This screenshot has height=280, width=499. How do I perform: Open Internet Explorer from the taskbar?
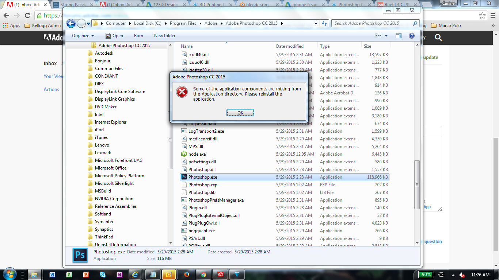[136, 275]
